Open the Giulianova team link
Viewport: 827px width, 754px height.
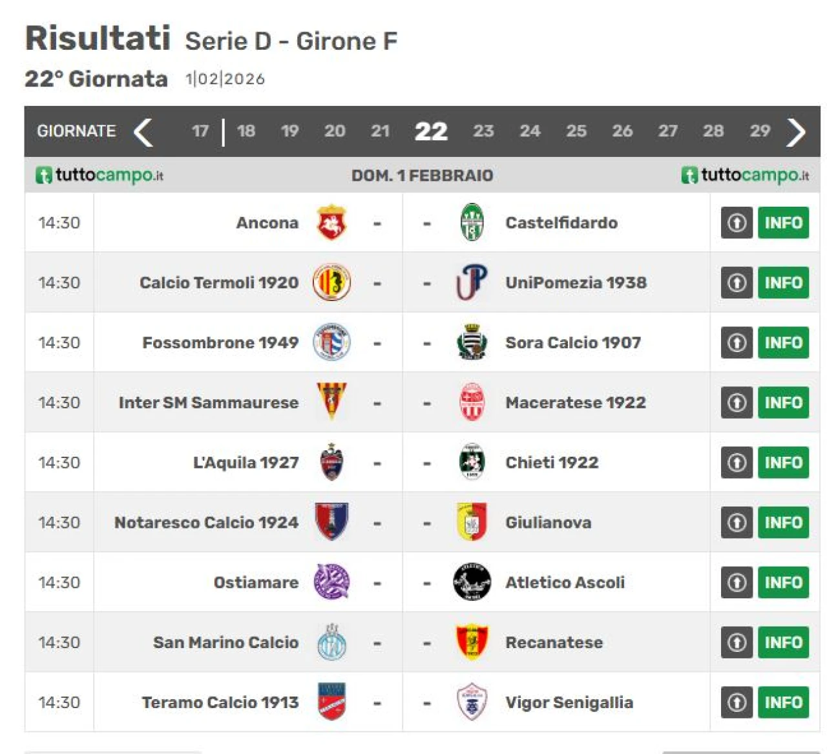tap(548, 523)
